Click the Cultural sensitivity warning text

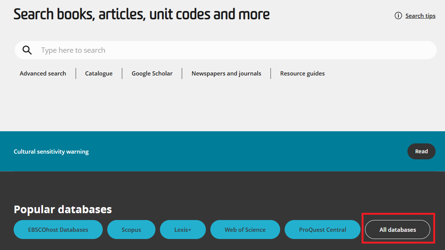pyautogui.click(x=51, y=152)
